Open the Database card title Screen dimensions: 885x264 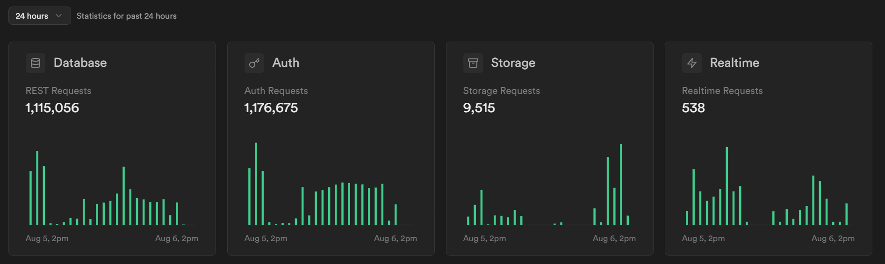[x=80, y=63]
